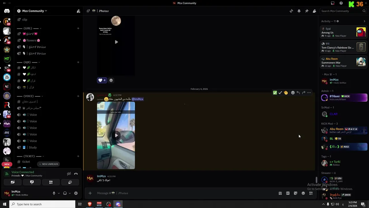This screenshot has width=369, height=208.
Task: Open microphone input options arrow
Action: (59, 193)
